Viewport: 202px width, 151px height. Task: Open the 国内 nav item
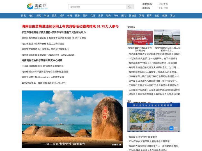click(124, 16)
